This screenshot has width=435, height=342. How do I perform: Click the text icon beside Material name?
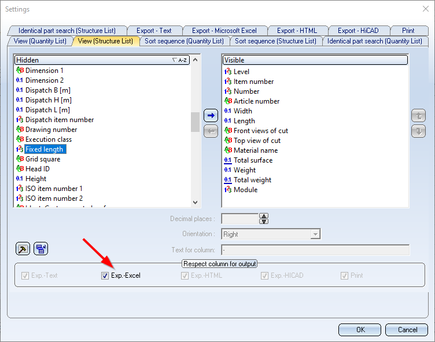[228, 150]
